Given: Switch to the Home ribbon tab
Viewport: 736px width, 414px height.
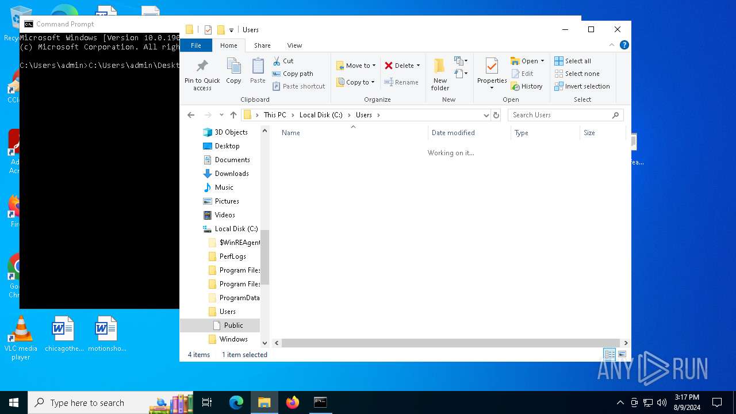Looking at the screenshot, I should [x=228, y=45].
